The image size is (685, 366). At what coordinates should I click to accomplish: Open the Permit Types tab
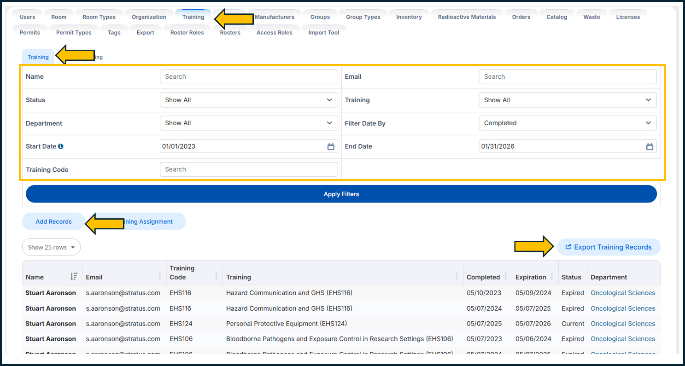point(74,33)
